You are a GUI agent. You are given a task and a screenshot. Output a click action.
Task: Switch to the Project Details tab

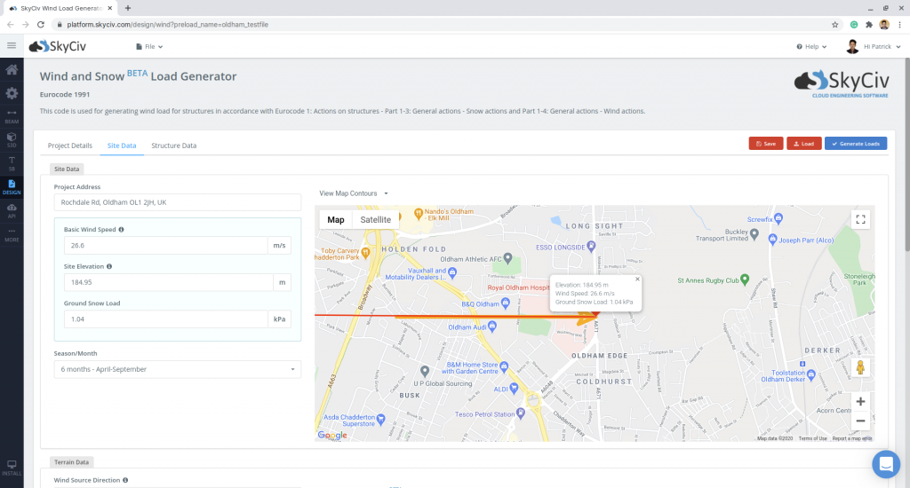(x=69, y=146)
